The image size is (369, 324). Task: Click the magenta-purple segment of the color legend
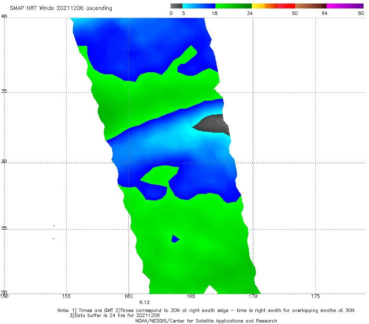(x=345, y=6)
